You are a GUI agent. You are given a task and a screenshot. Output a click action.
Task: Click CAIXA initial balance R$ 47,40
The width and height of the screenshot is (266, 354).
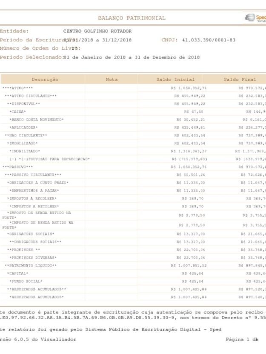pyautogui.click(x=194, y=112)
